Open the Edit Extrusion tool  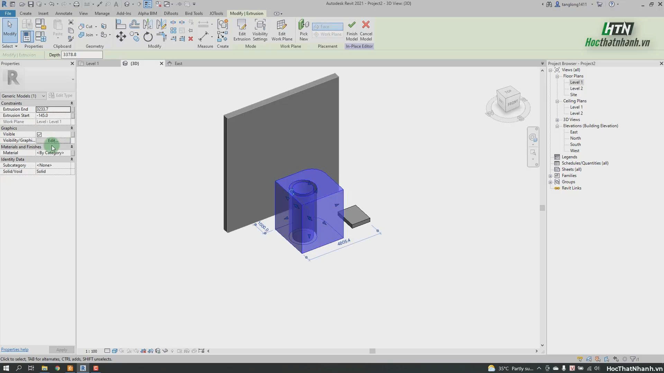pos(242,30)
